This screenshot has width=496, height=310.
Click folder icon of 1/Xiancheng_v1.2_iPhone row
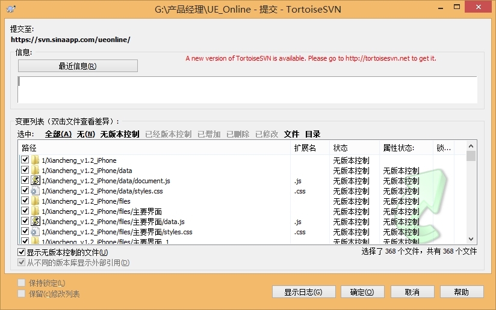point(35,160)
